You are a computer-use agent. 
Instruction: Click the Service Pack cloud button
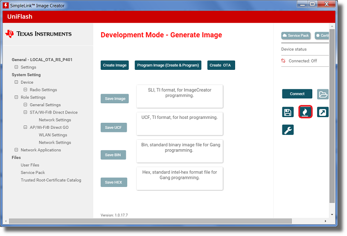[295, 36]
